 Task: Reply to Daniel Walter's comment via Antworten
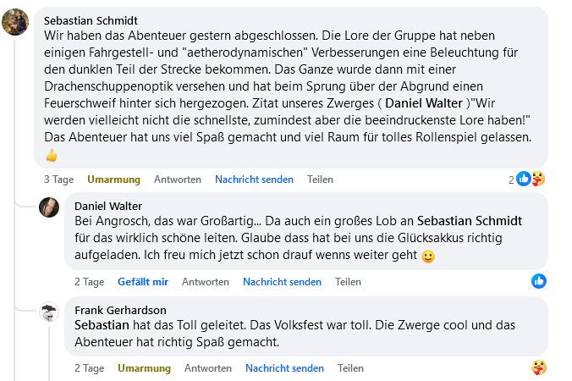pos(206,282)
